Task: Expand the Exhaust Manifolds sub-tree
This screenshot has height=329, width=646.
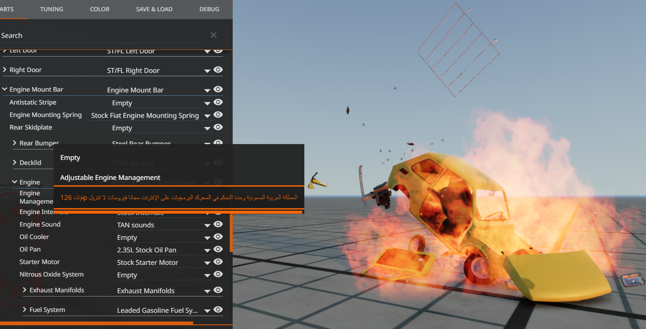Action: 25,290
